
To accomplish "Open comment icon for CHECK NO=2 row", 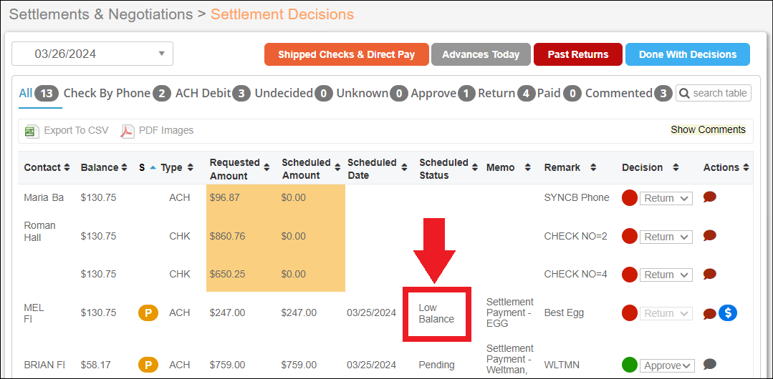I will point(709,236).
